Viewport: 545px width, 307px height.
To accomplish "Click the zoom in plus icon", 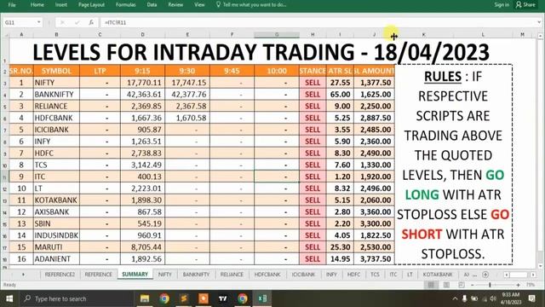I will point(518,285).
